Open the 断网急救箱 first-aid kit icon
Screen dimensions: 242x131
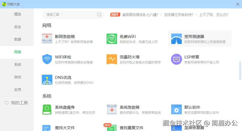(x=47, y=39)
